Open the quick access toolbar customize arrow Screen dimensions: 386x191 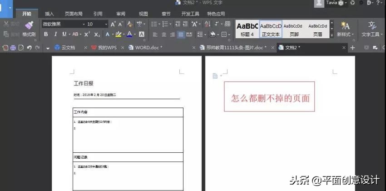click(x=48, y=48)
